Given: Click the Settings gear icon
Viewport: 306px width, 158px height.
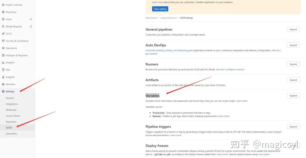Looking at the screenshot, I should [3, 91].
